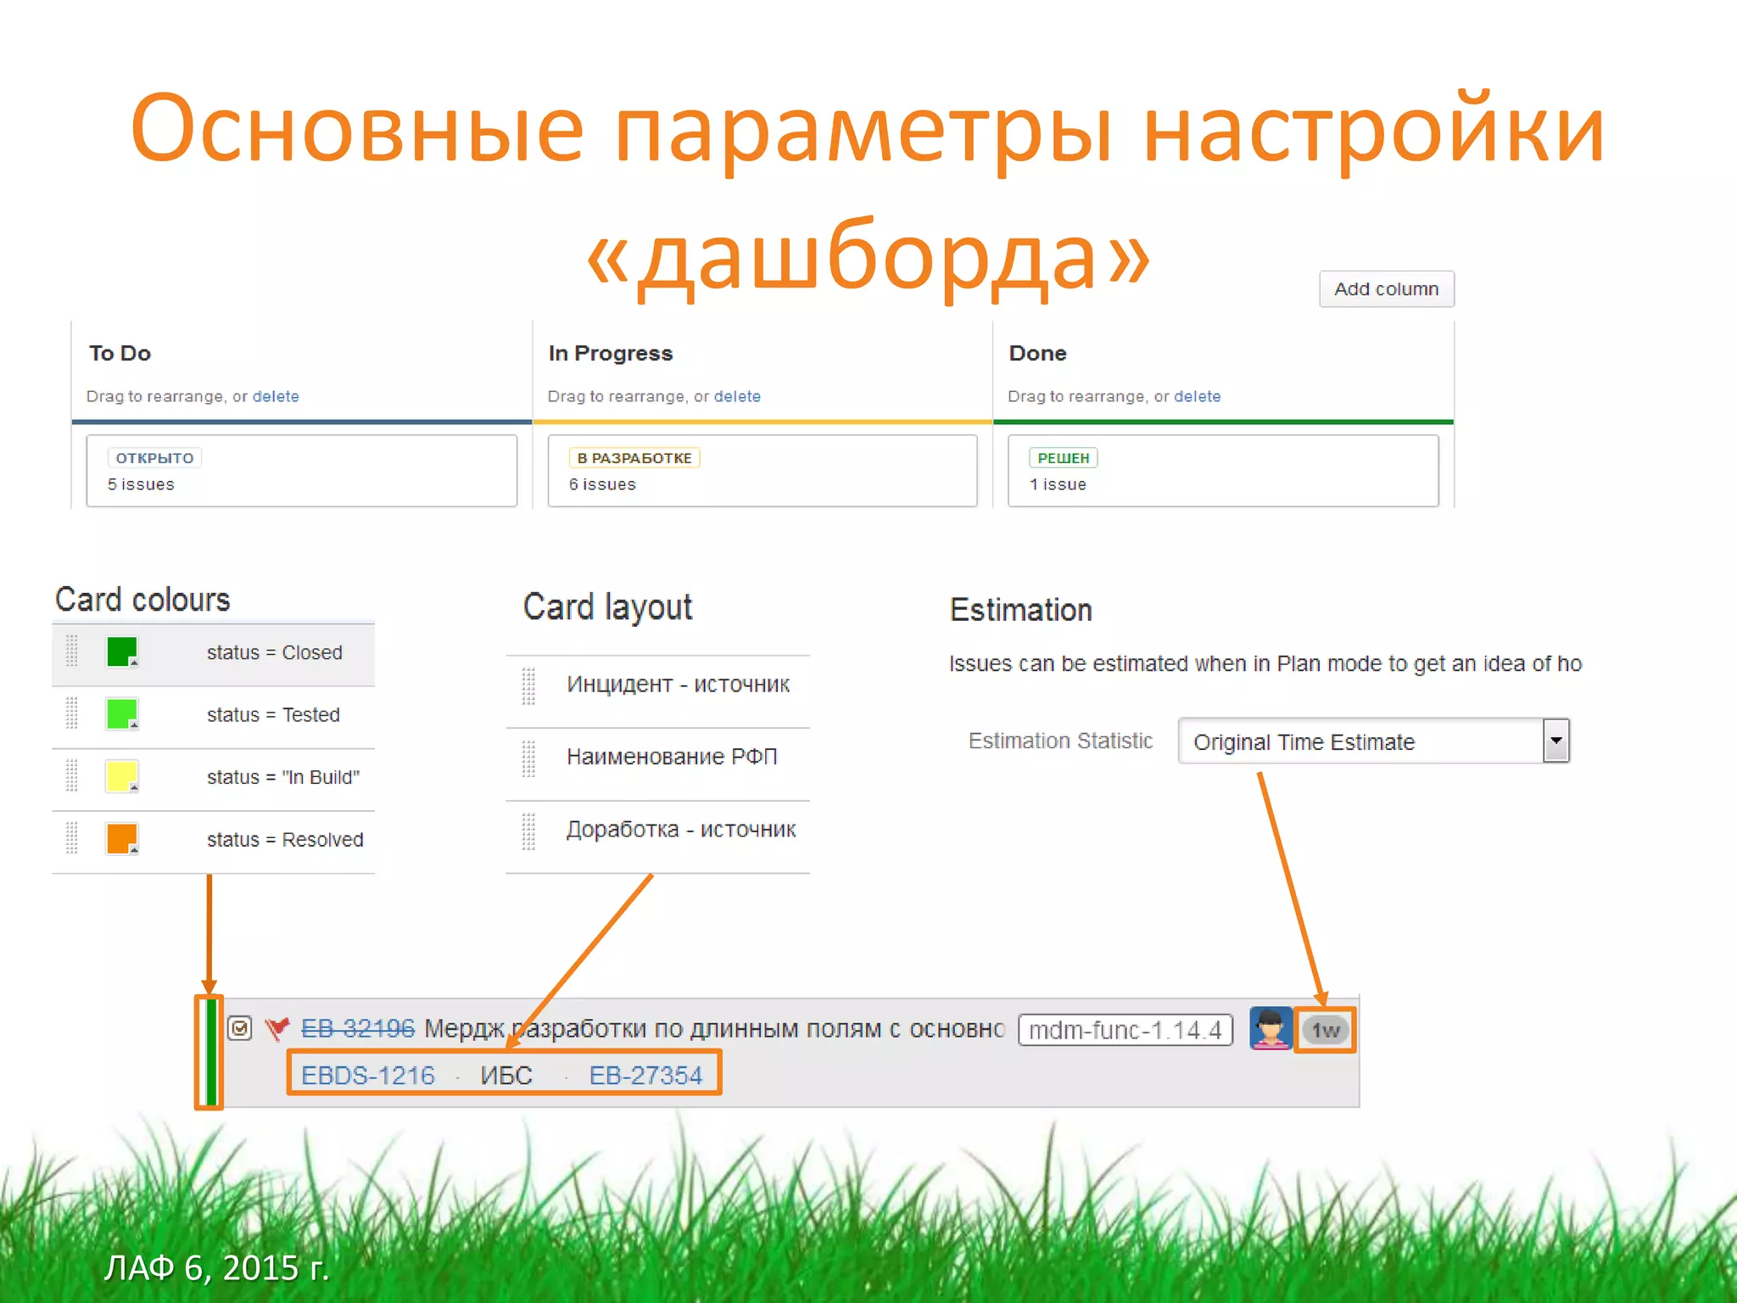This screenshot has width=1737, height=1303.
Task: Open the orange Resolved colour swatch
Action: (x=122, y=838)
